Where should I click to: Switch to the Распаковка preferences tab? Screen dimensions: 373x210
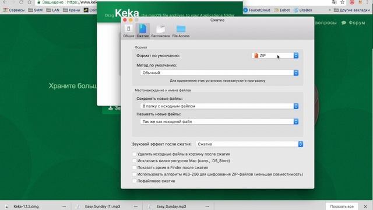160,31
